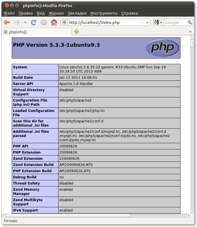Click the IPv6 Support row label
This screenshot has height=227, width=197.
(x=25, y=210)
